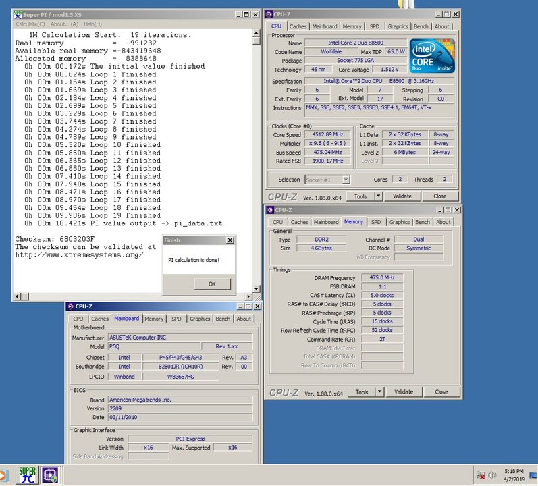538x486 pixels.
Task: Close the Finish dialog with X
Action: [x=230, y=240]
